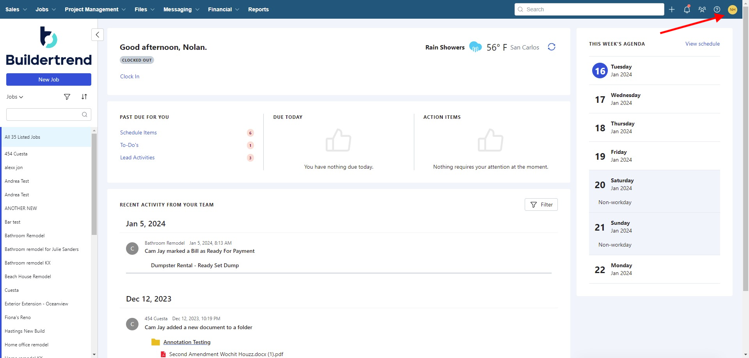Click Cam Jay's avatar on Bathroom Remodel activity
This screenshot has height=358, width=749.
[x=132, y=249]
